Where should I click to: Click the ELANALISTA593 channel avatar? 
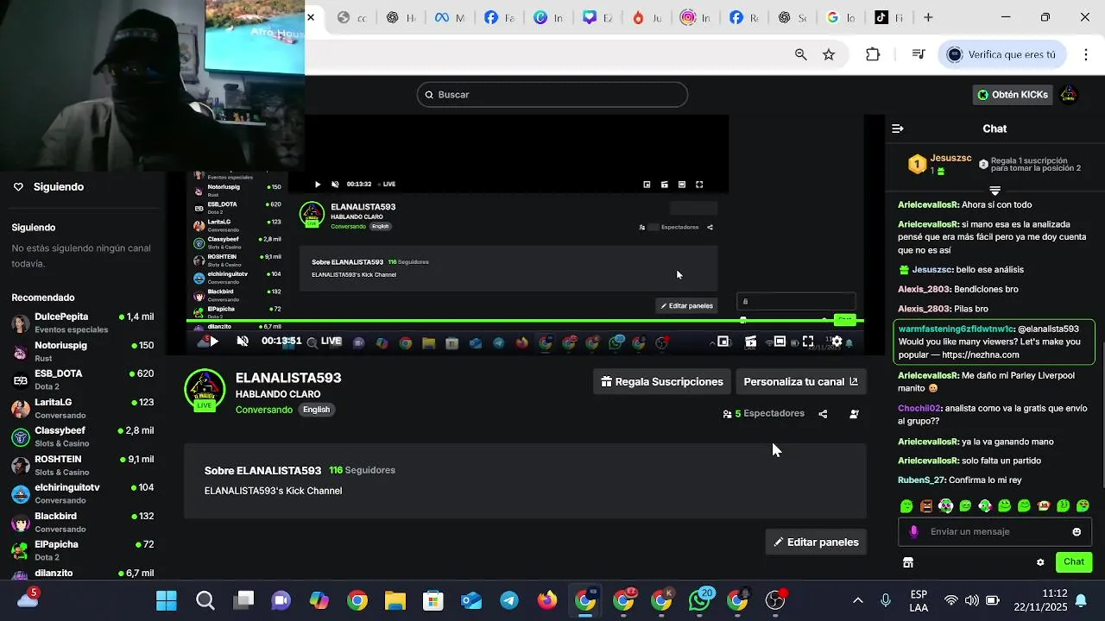click(x=205, y=391)
